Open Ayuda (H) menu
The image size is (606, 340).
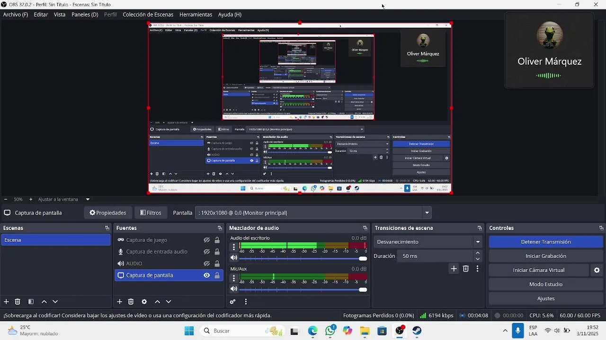pyautogui.click(x=230, y=15)
